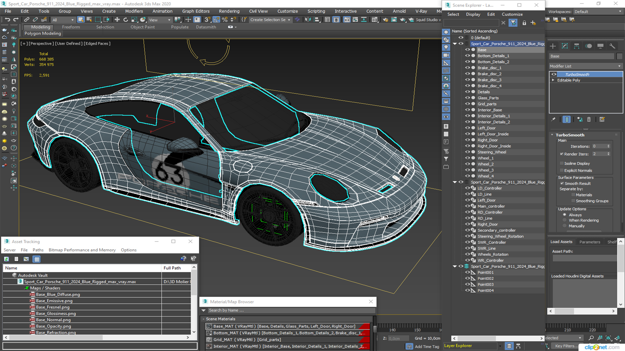Click the Polygon Modeling button
The image size is (625, 351).
(x=43, y=33)
